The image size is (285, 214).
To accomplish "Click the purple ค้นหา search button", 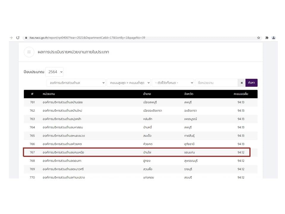I will click(251, 83).
